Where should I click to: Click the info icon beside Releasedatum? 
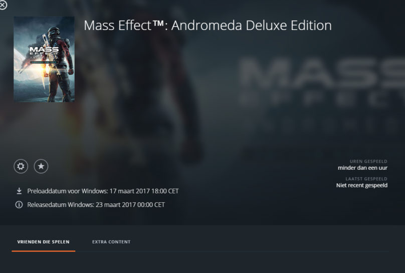[x=19, y=204]
